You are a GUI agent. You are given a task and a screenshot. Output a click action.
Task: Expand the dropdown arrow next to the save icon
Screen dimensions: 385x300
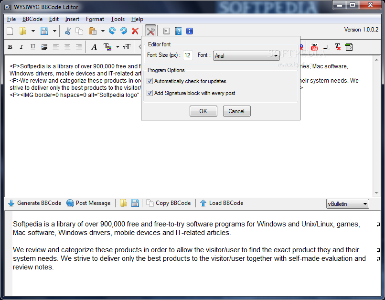[x=54, y=31]
